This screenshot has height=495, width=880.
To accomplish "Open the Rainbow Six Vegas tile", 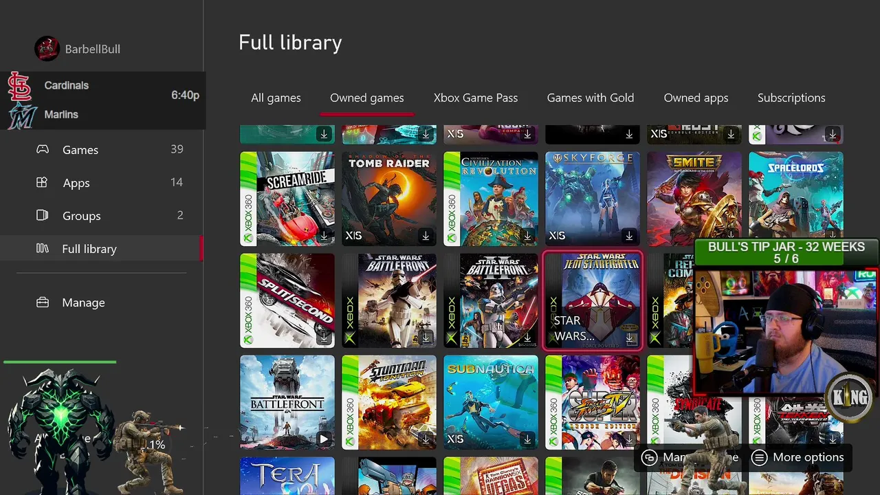I will click(491, 476).
